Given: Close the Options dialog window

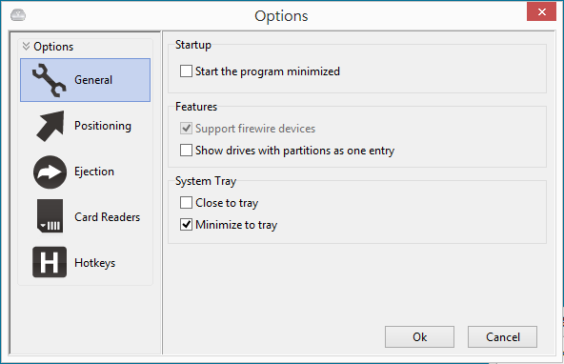Looking at the screenshot, I should 542,11.
